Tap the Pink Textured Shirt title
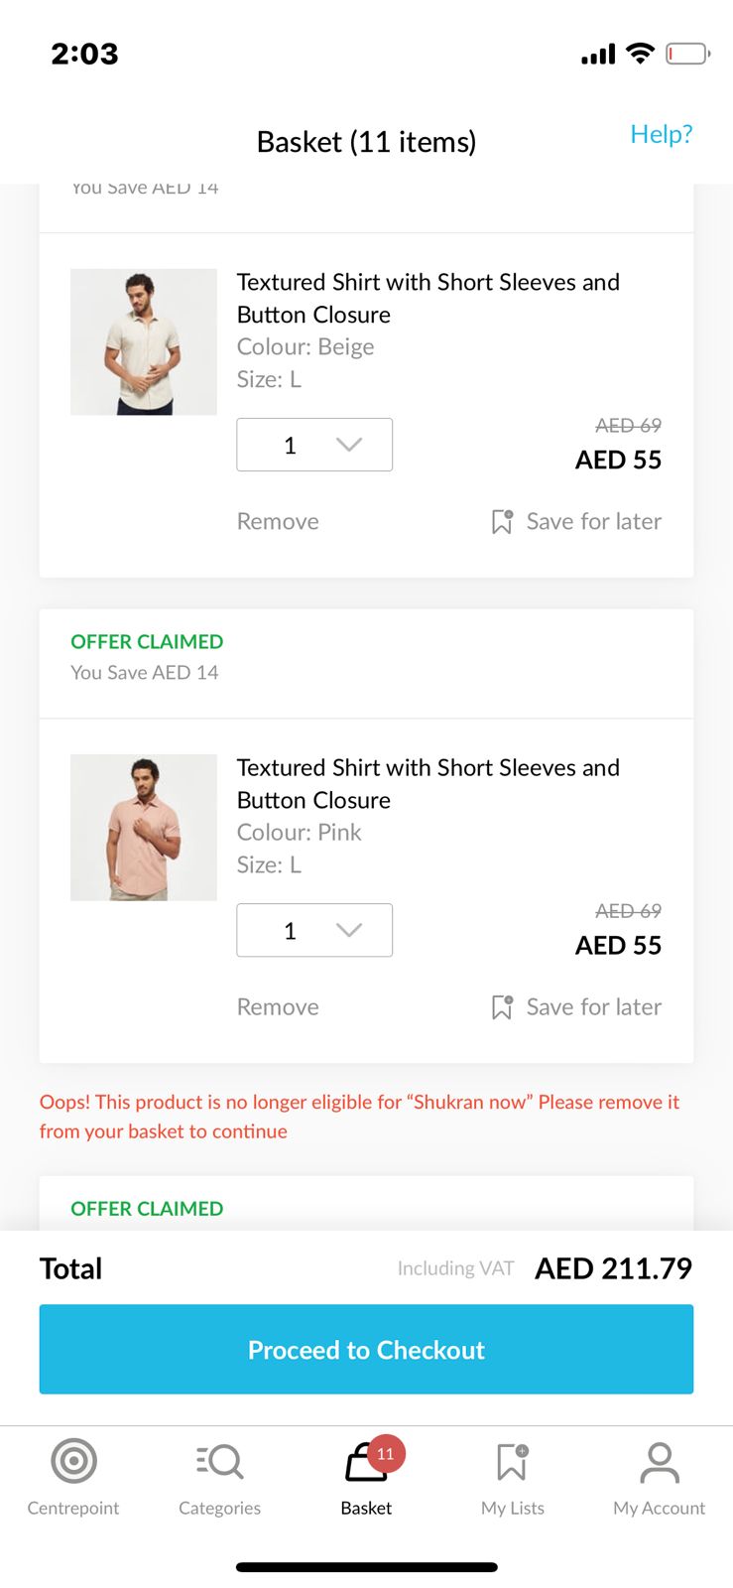The image size is (733, 1588). (428, 783)
